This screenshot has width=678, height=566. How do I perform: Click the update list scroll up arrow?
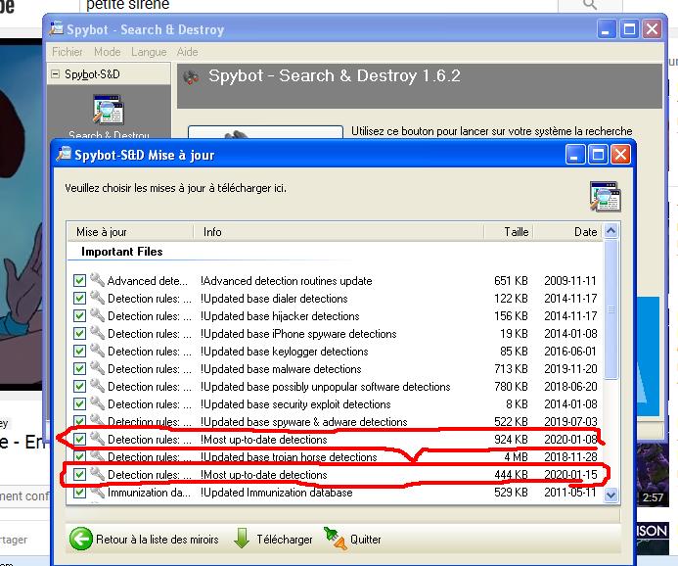[610, 231]
